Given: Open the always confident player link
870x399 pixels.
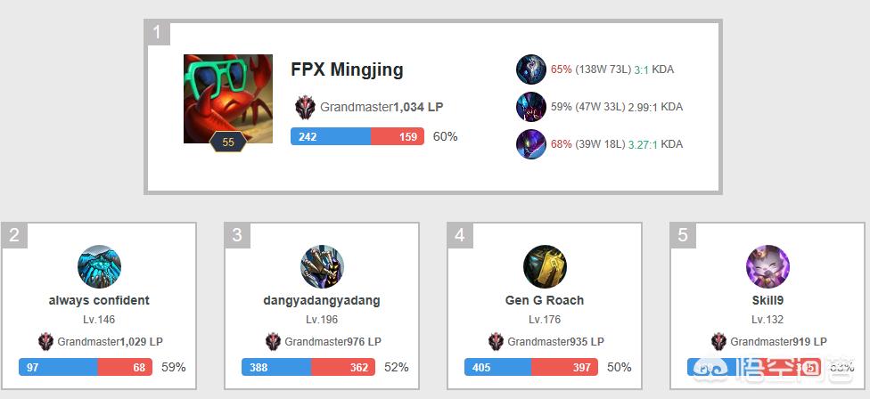Looking at the screenshot, I should [x=99, y=300].
